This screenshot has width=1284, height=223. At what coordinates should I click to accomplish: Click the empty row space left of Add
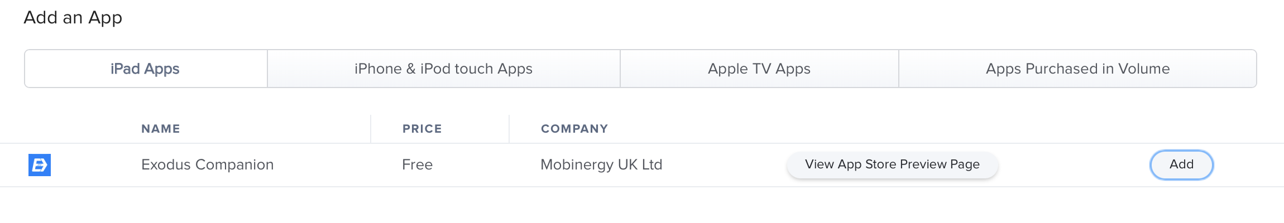click(1074, 165)
